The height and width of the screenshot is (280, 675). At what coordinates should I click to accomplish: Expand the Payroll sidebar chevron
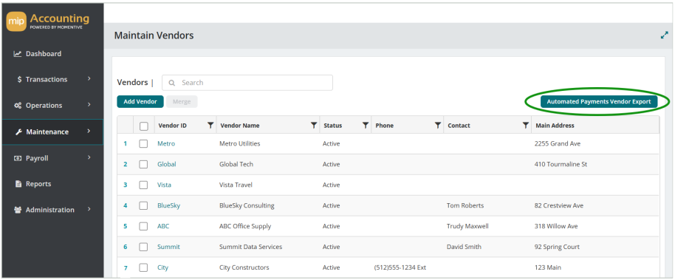pos(89,157)
